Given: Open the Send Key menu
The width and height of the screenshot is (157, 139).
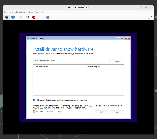Looking at the screenshot, I should pyautogui.click(x=40, y=12).
